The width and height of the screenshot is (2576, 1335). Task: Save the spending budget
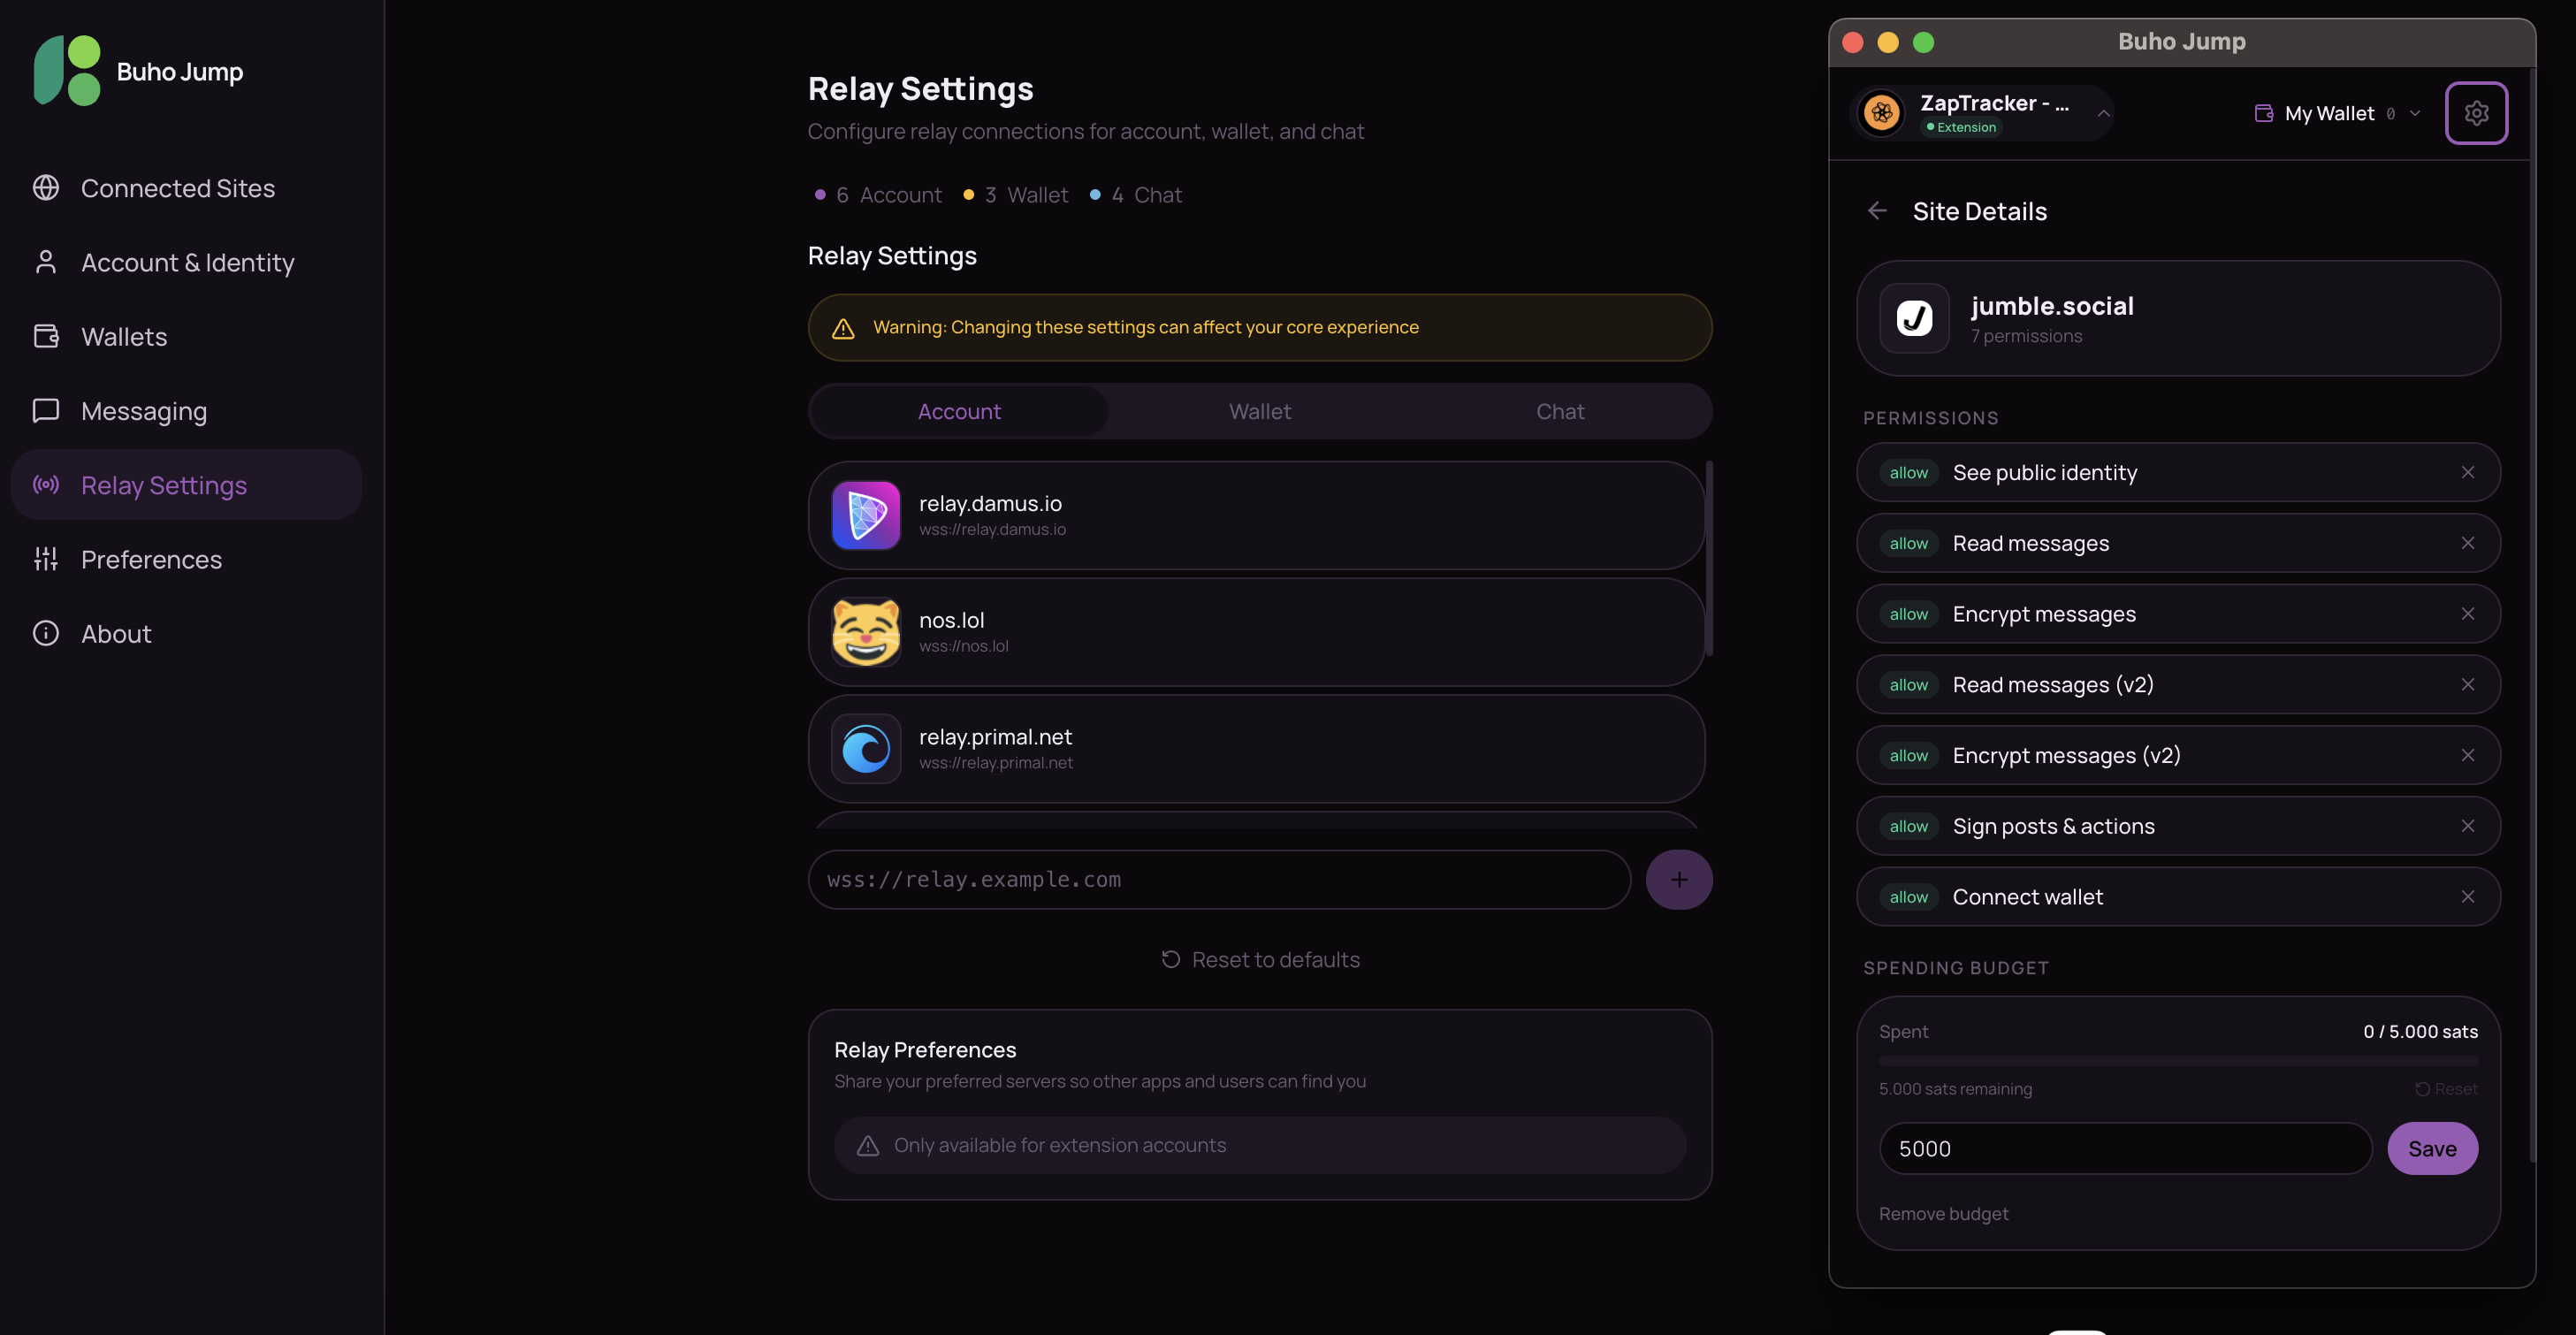2433,1148
